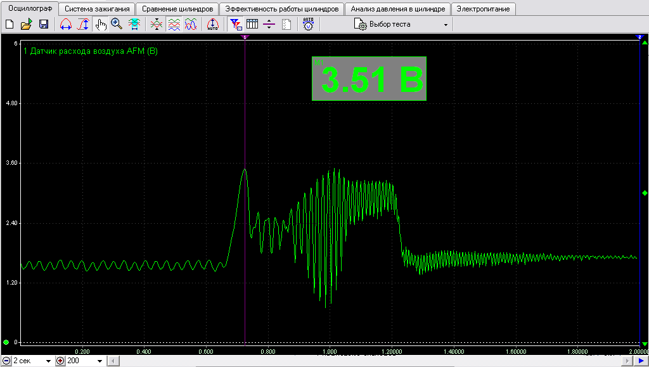Toggle the hand pan tool
This screenshot has width=649, height=367.
(x=101, y=25)
